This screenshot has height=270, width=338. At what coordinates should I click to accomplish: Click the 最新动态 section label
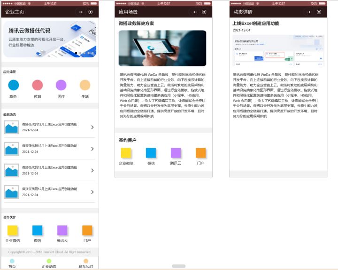pyautogui.click(x=9, y=115)
